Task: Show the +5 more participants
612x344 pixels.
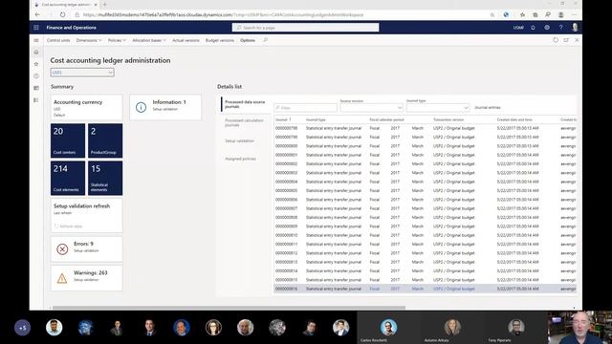Action: [x=22, y=328]
